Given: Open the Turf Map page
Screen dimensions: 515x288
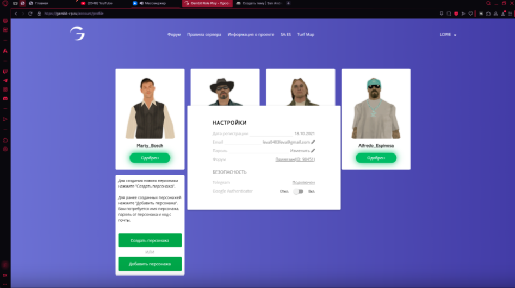Looking at the screenshot, I should pyautogui.click(x=306, y=35).
